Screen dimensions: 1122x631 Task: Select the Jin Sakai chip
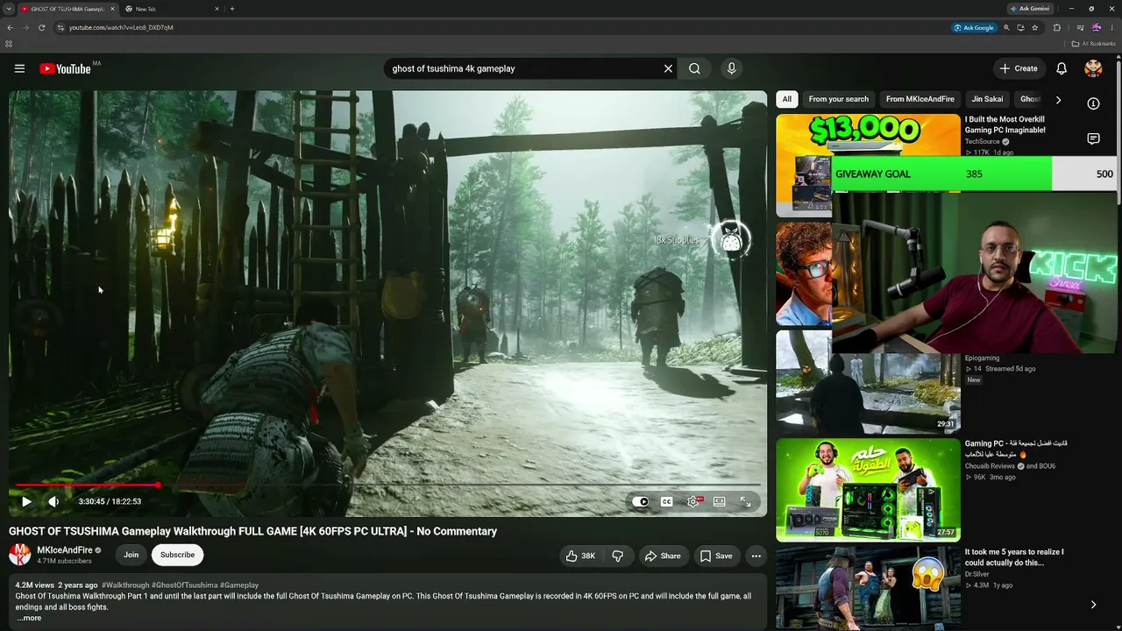point(987,99)
